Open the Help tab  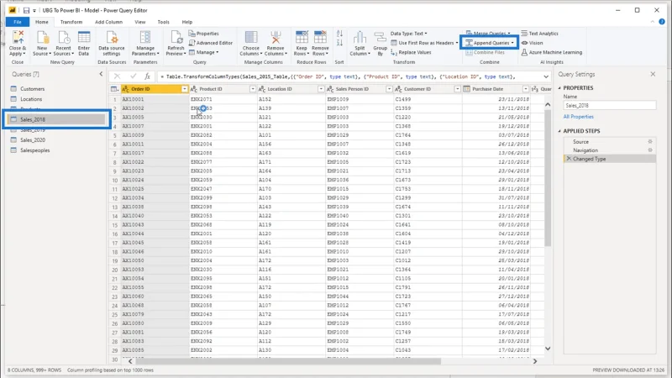[x=186, y=22]
